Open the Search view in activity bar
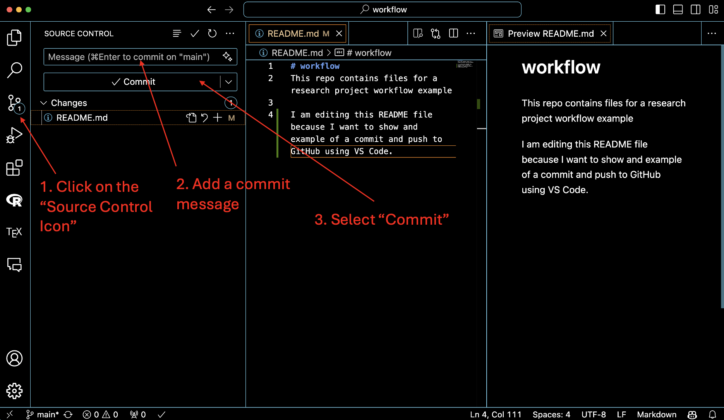 tap(14, 70)
